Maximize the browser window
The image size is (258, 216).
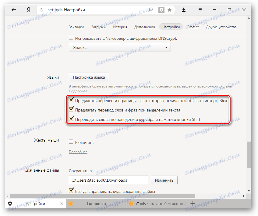tap(229, 10)
